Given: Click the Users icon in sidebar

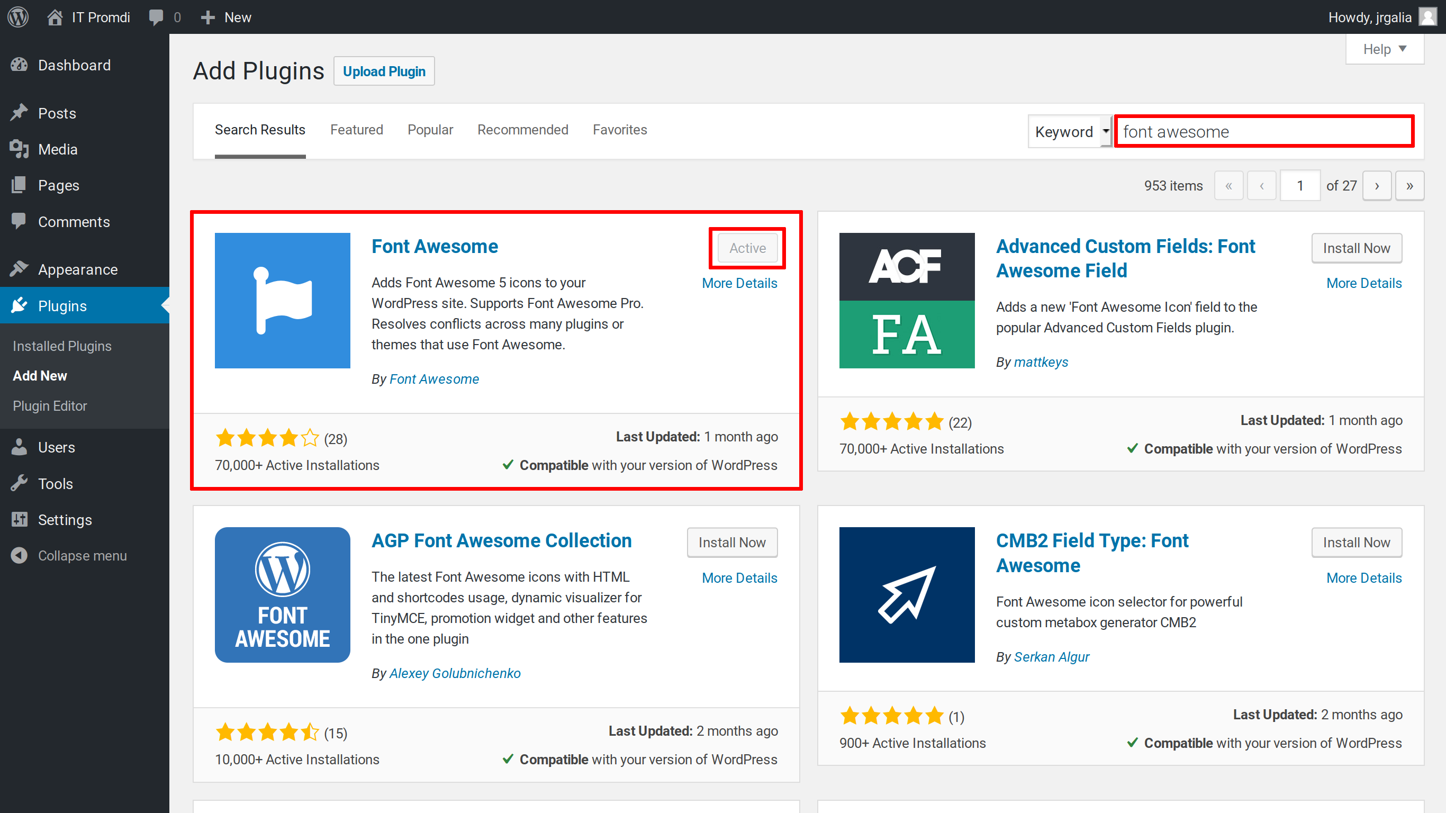Looking at the screenshot, I should 19,447.
